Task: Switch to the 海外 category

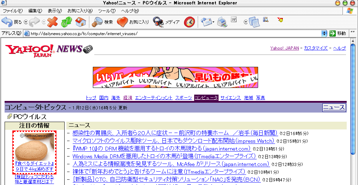Action: tap(116, 98)
